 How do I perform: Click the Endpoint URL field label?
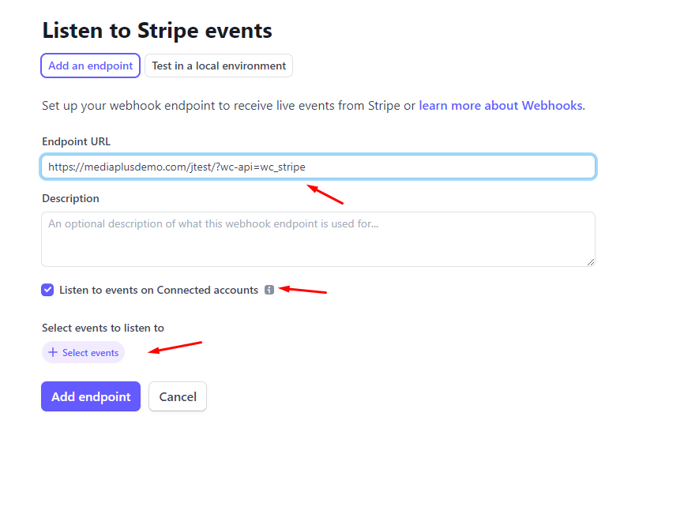point(77,141)
